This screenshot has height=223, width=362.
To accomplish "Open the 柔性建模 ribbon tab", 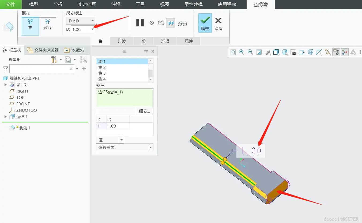I will (194, 5).
